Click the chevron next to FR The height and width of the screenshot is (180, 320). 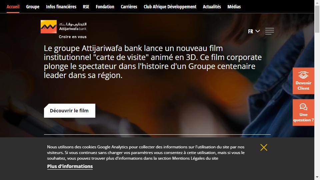coord(258,31)
